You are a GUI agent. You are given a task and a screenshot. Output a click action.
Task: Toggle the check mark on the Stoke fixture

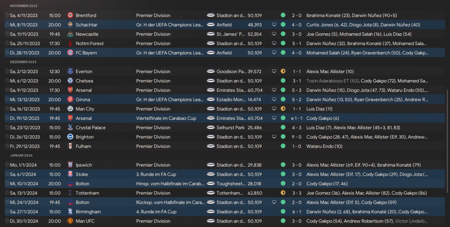pos(7,174)
